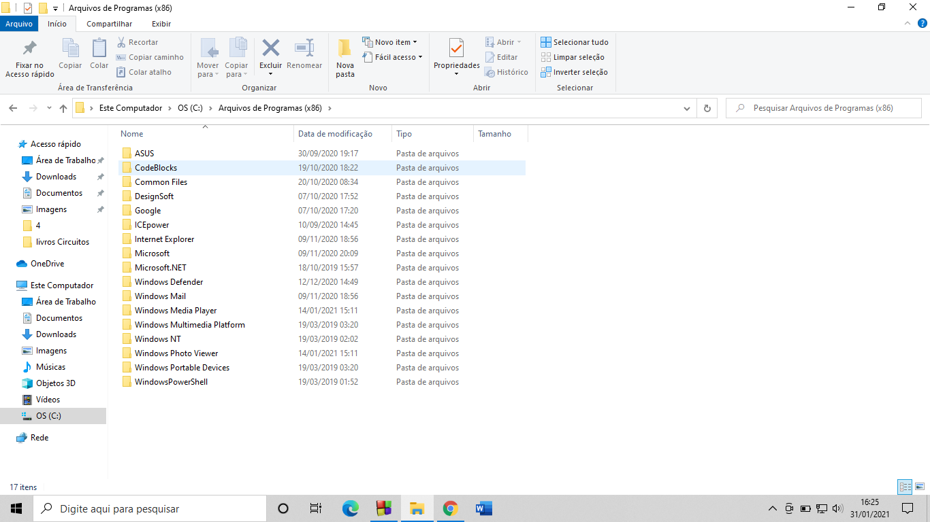Select Colar atalho in ribbon
The image size is (930, 522).
pos(144,72)
